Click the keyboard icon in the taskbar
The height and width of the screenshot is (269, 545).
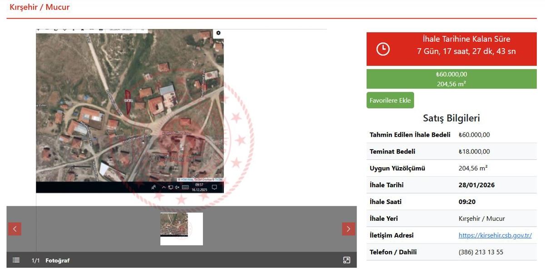(x=185, y=187)
